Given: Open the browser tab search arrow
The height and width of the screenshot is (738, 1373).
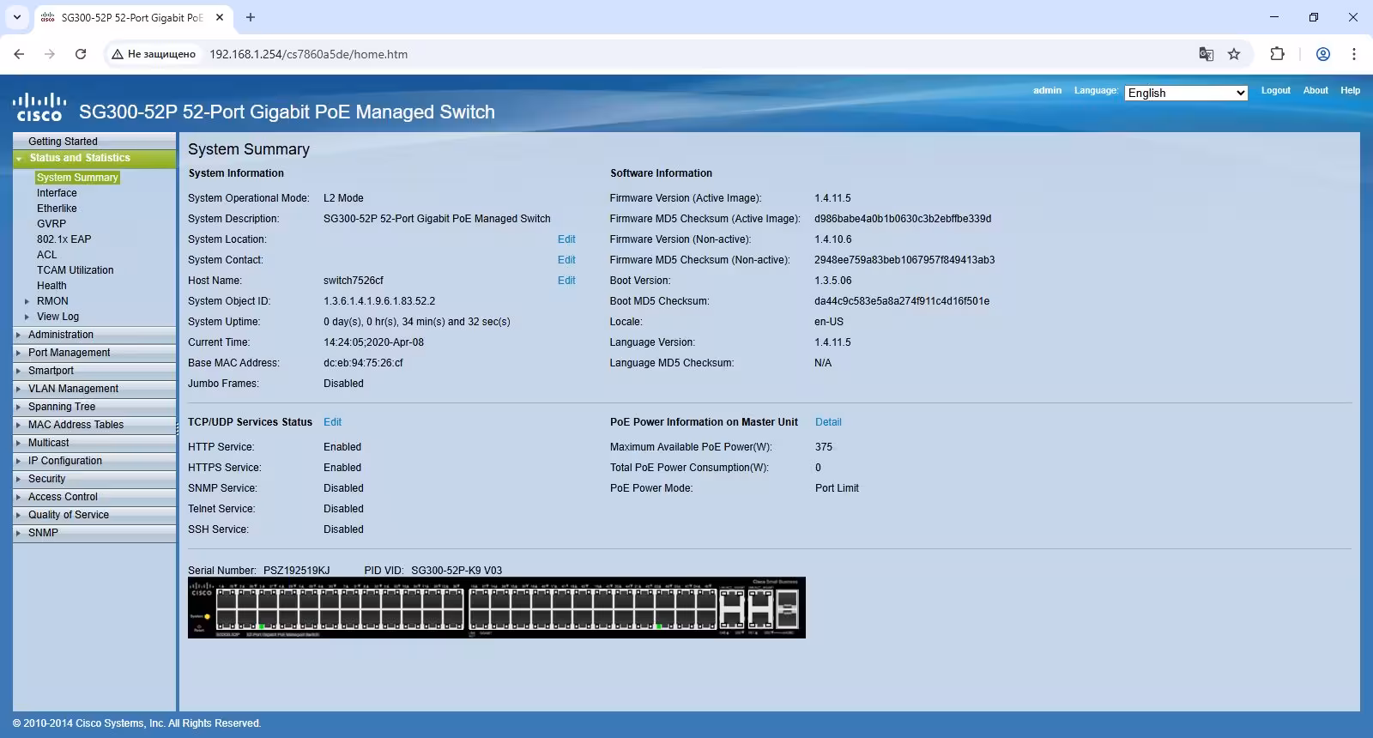Looking at the screenshot, I should point(16,17).
